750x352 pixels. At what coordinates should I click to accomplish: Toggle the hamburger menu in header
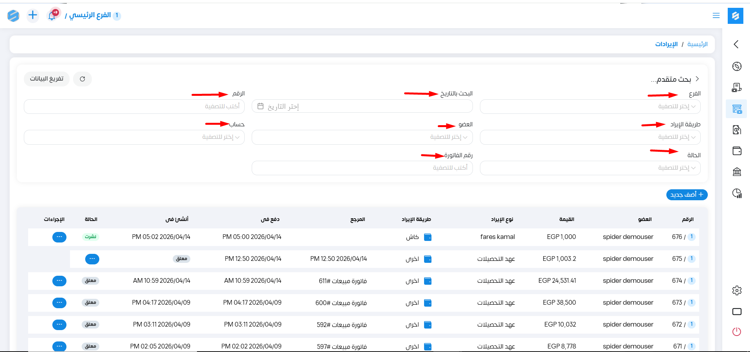point(716,16)
